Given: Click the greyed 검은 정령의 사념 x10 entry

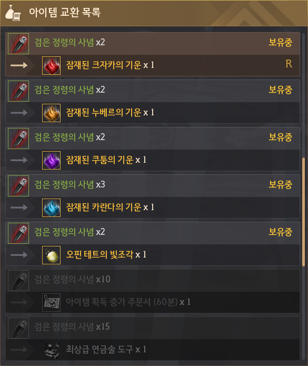Looking at the screenshot, I should coord(153,291).
